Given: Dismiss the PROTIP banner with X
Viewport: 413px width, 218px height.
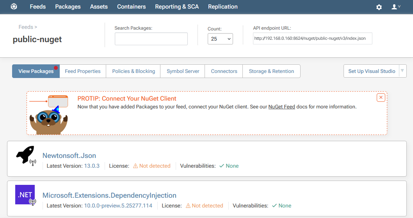Looking at the screenshot, I should 381,97.
